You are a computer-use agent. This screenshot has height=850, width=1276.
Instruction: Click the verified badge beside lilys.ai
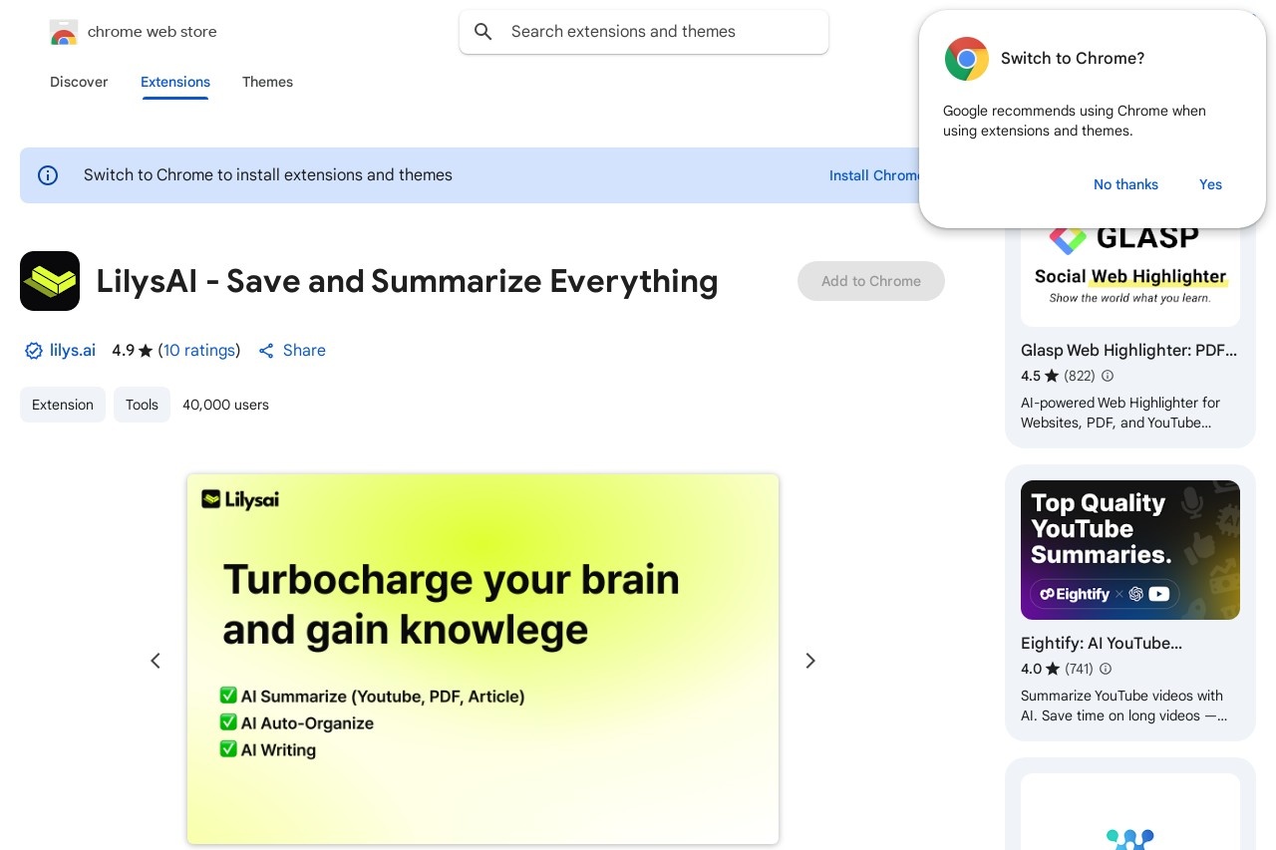pos(34,351)
